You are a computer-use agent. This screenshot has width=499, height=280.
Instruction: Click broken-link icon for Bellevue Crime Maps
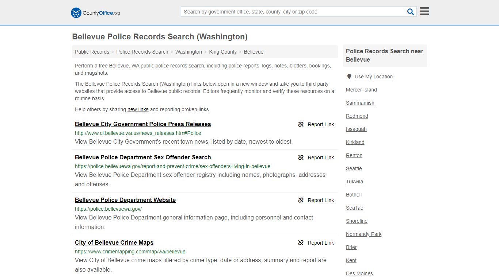(x=301, y=243)
